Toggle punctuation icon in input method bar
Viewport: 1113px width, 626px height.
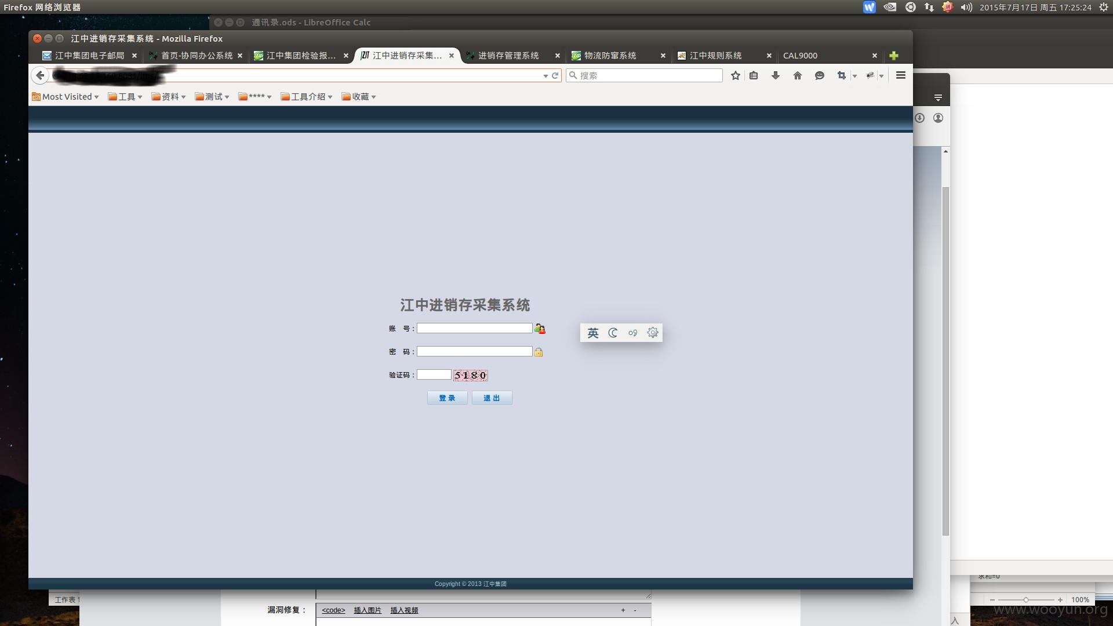pos(632,333)
